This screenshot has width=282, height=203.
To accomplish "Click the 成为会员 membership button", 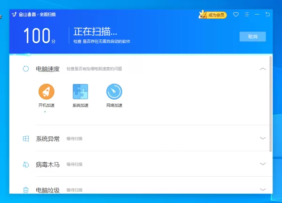I will coord(216,15).
